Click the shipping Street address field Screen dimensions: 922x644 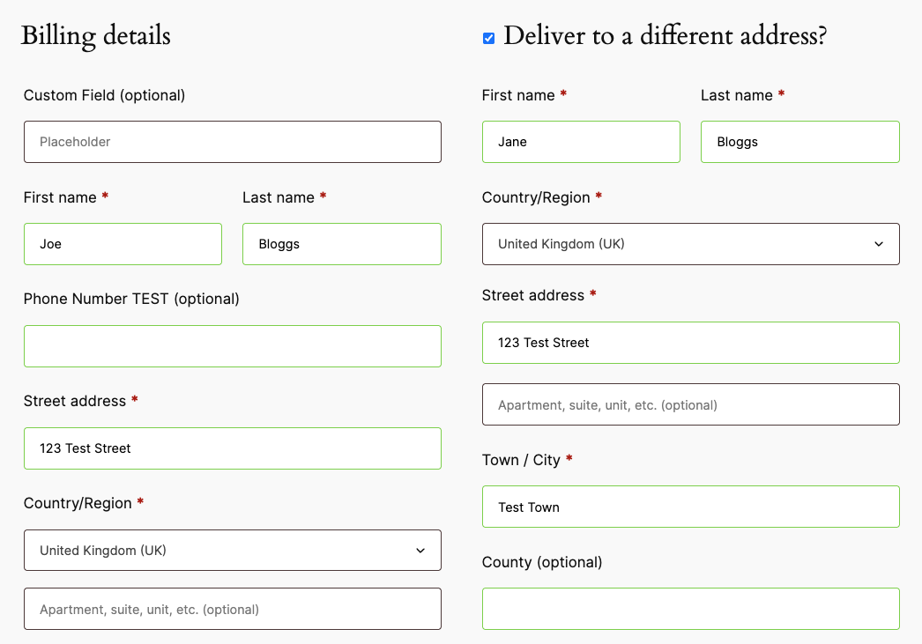pos(690,343)
